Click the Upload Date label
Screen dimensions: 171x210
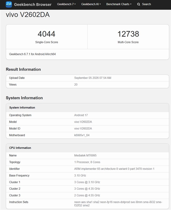click(x=17, y=78)
